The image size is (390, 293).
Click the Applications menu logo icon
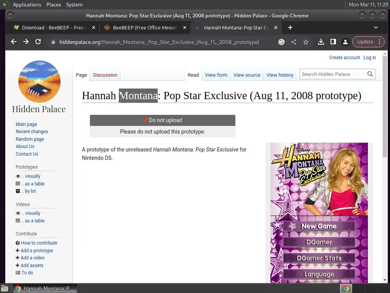(x=6, y=5)
